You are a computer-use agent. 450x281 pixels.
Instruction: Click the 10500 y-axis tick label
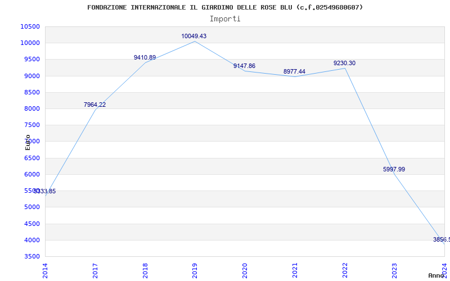30,26
